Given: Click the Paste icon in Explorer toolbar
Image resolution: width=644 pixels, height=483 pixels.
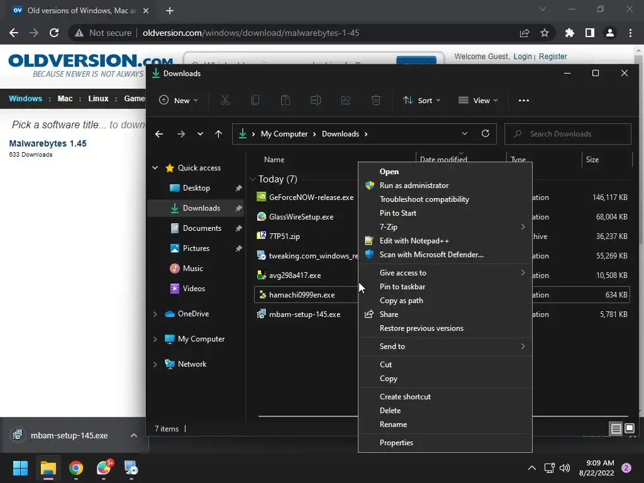Looking at the screenshot, I should tap(285, 100).
